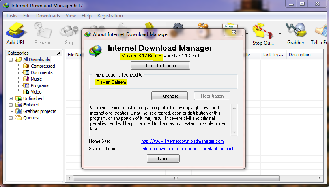The width and height of the screenshot is (329, 187).
Task: Select the Finished category
Action: (x=31, y=105)
